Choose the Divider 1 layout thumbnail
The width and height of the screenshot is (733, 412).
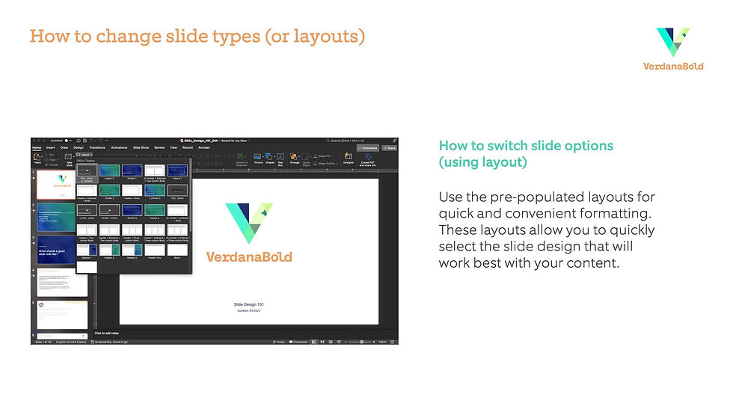pyautogui.click(x=132, y=172)
